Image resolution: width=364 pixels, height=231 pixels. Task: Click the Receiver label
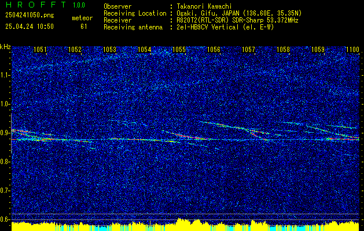[117, 20]
